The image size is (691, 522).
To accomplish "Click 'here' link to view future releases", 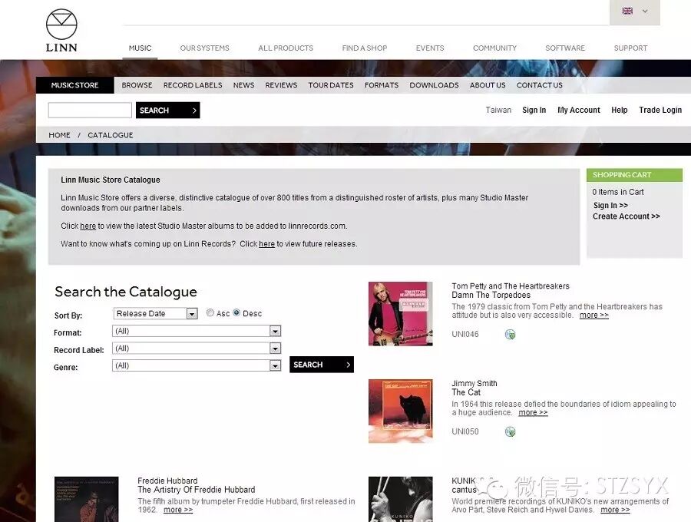I will (266, 243).
